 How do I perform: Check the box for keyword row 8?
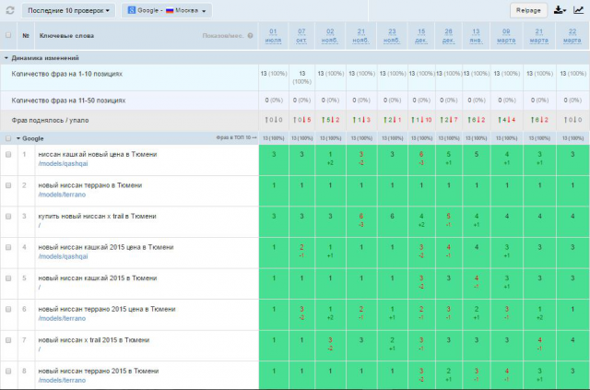pos(8,371)
